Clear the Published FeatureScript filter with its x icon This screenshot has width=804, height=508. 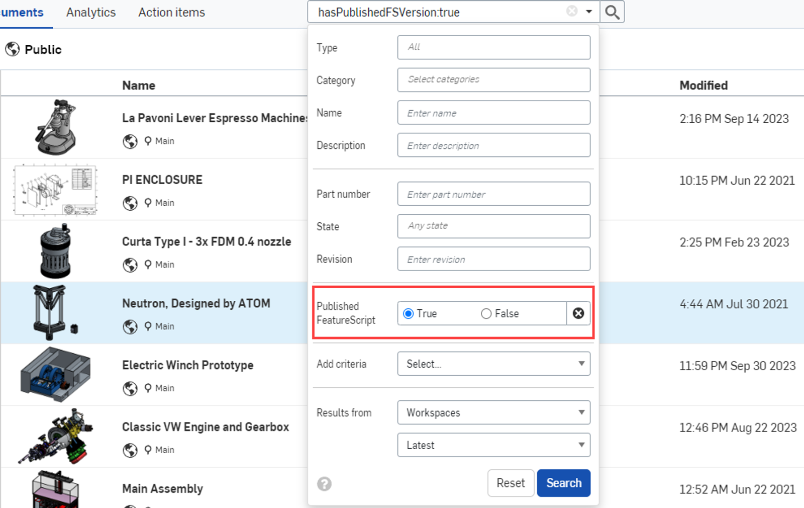tap(578, 313)
